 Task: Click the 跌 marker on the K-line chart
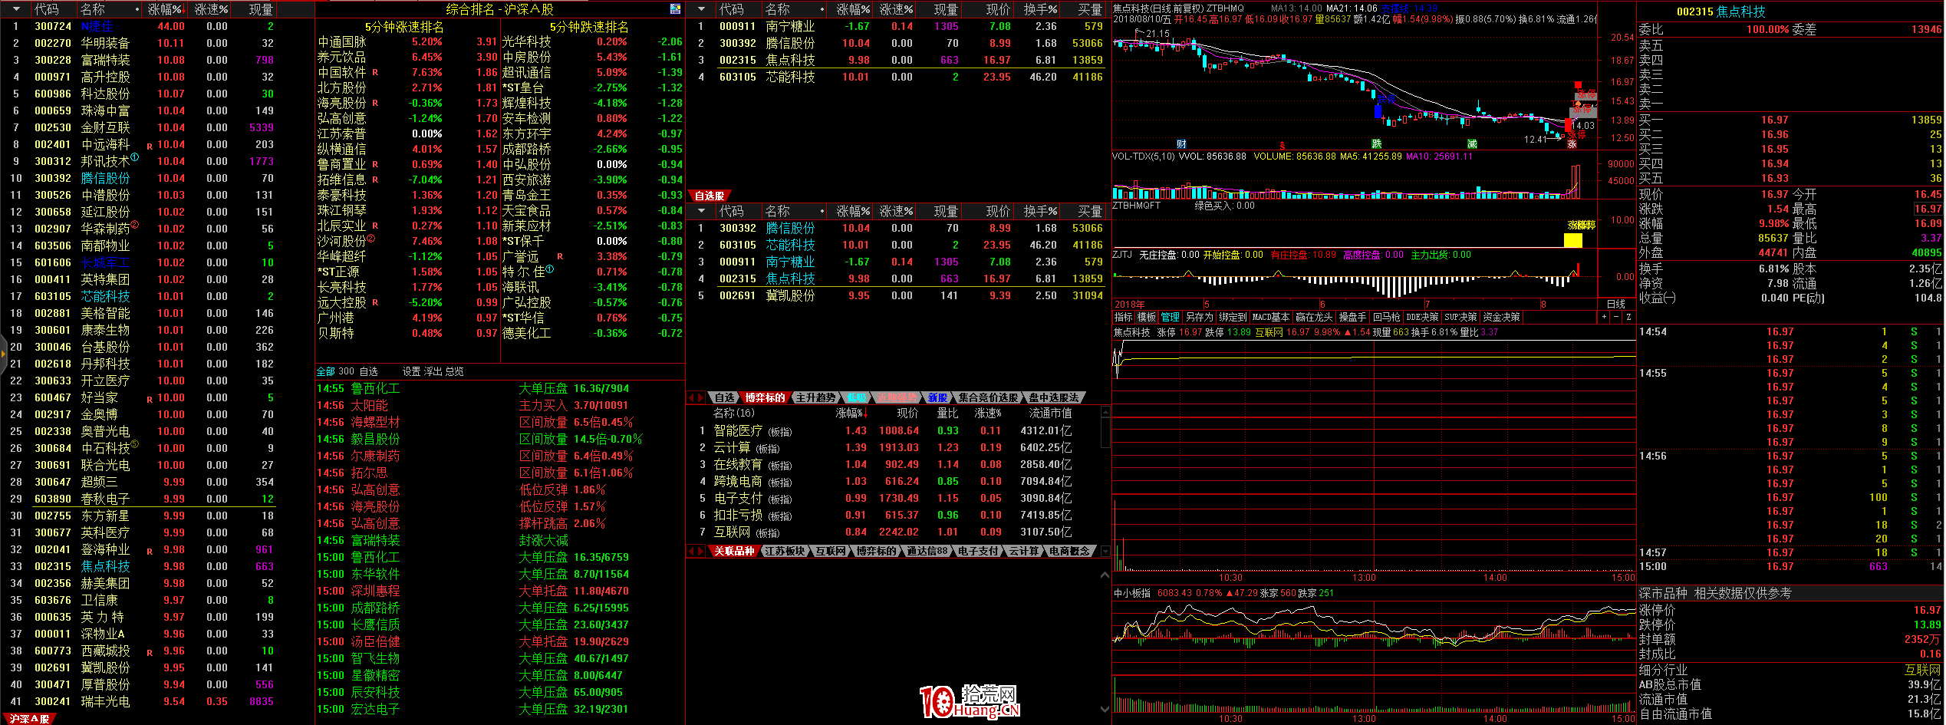pyautogui.click(x=1377, y=144)
